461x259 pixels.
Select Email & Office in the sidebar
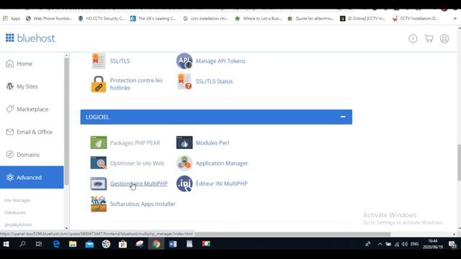tap(32, 132)
